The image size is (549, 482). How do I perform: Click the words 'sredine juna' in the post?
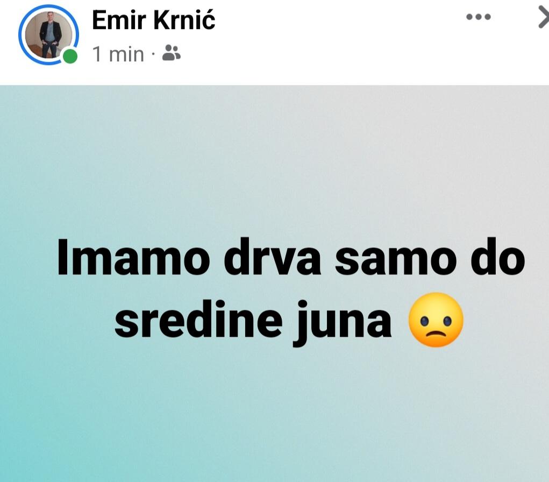253,321
